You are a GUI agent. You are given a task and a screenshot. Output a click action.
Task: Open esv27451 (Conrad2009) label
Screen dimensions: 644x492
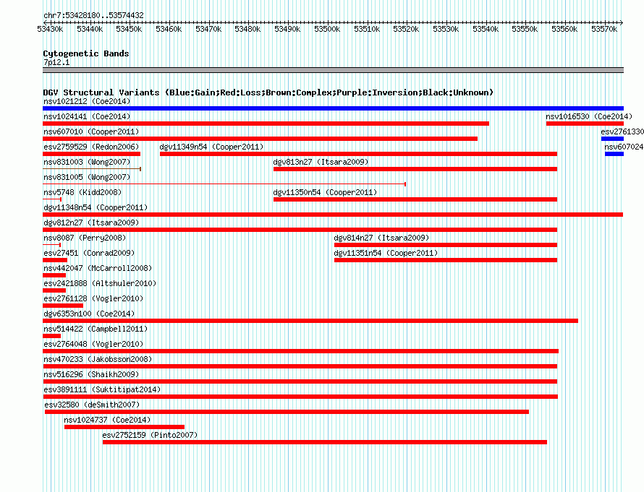(89, 253)
